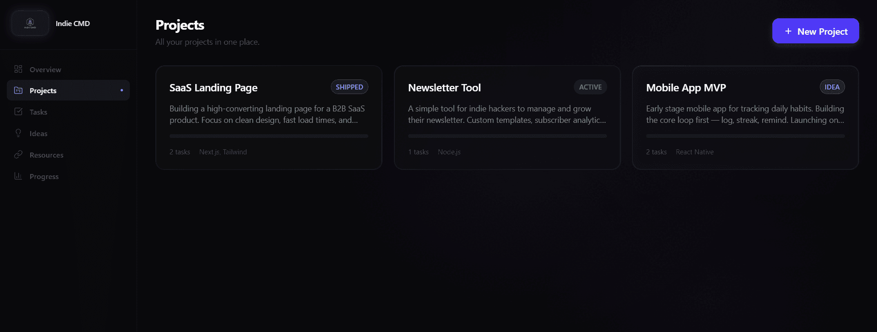Click the Ideas lightbulb icon

[x=18, y=133]
